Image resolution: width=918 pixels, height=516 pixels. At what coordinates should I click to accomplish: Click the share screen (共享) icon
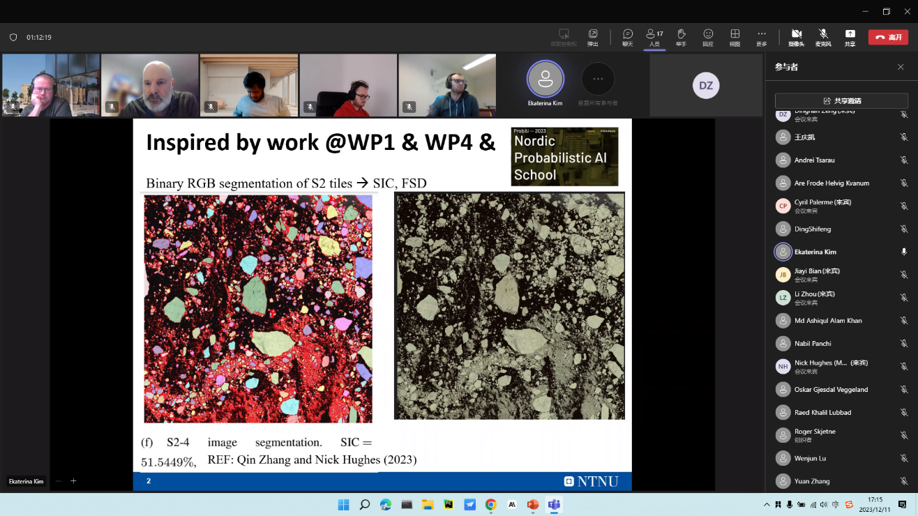click(x=850, y=37)
